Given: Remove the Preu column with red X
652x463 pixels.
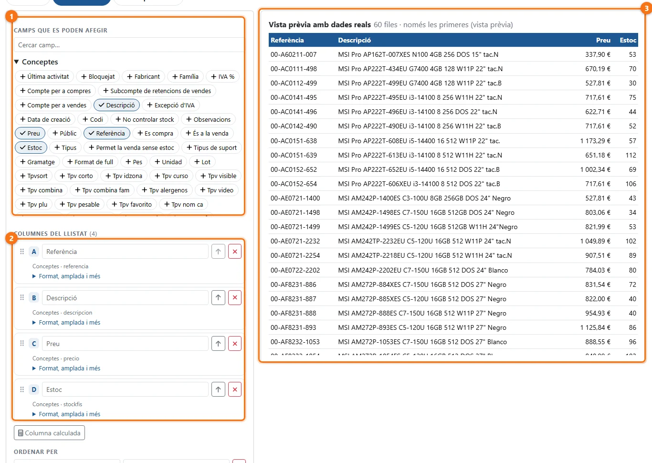Looking at the screenshot, I should (235, 344).
